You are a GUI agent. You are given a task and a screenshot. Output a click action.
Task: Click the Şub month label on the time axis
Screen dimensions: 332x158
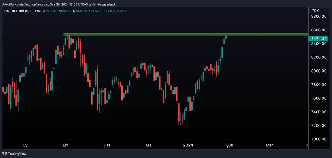point(229,145)
